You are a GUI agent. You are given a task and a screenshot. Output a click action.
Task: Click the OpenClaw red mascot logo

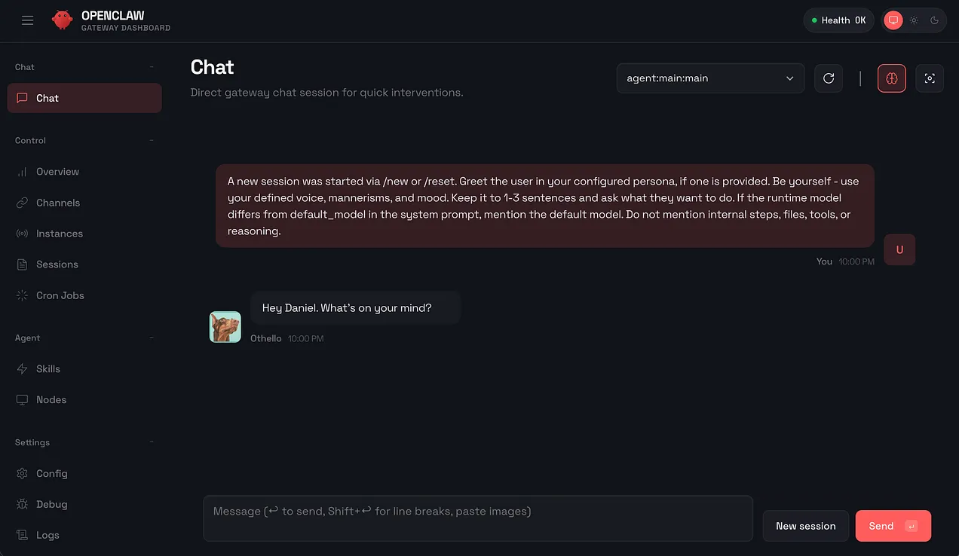[x=62, y=20]
